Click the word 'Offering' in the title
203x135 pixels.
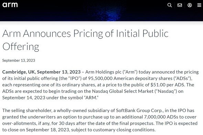[21, 47]
